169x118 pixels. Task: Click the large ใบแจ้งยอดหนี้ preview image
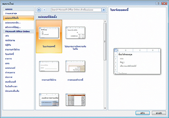[137, 61]
